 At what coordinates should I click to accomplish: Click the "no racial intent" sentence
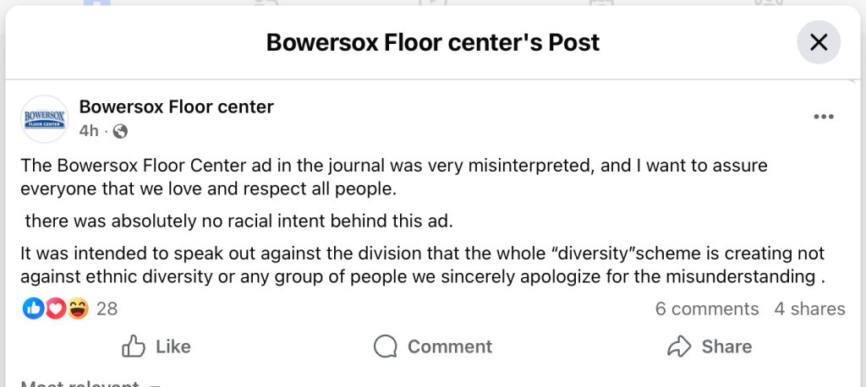238,222
